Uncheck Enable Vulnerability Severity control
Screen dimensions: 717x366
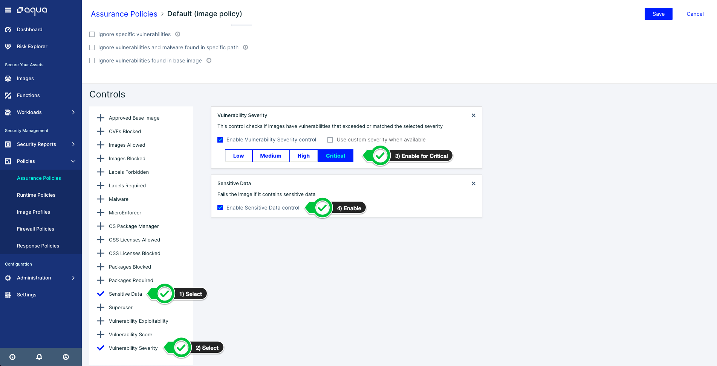point(220,140)
